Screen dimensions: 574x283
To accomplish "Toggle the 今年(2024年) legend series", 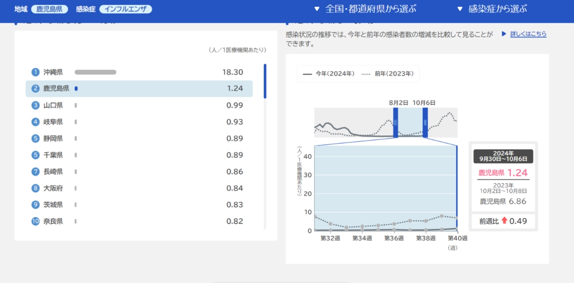I will coord(329,74).
